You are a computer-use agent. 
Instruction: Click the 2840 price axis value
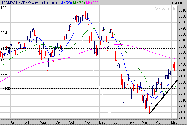(x=182, y=10)
